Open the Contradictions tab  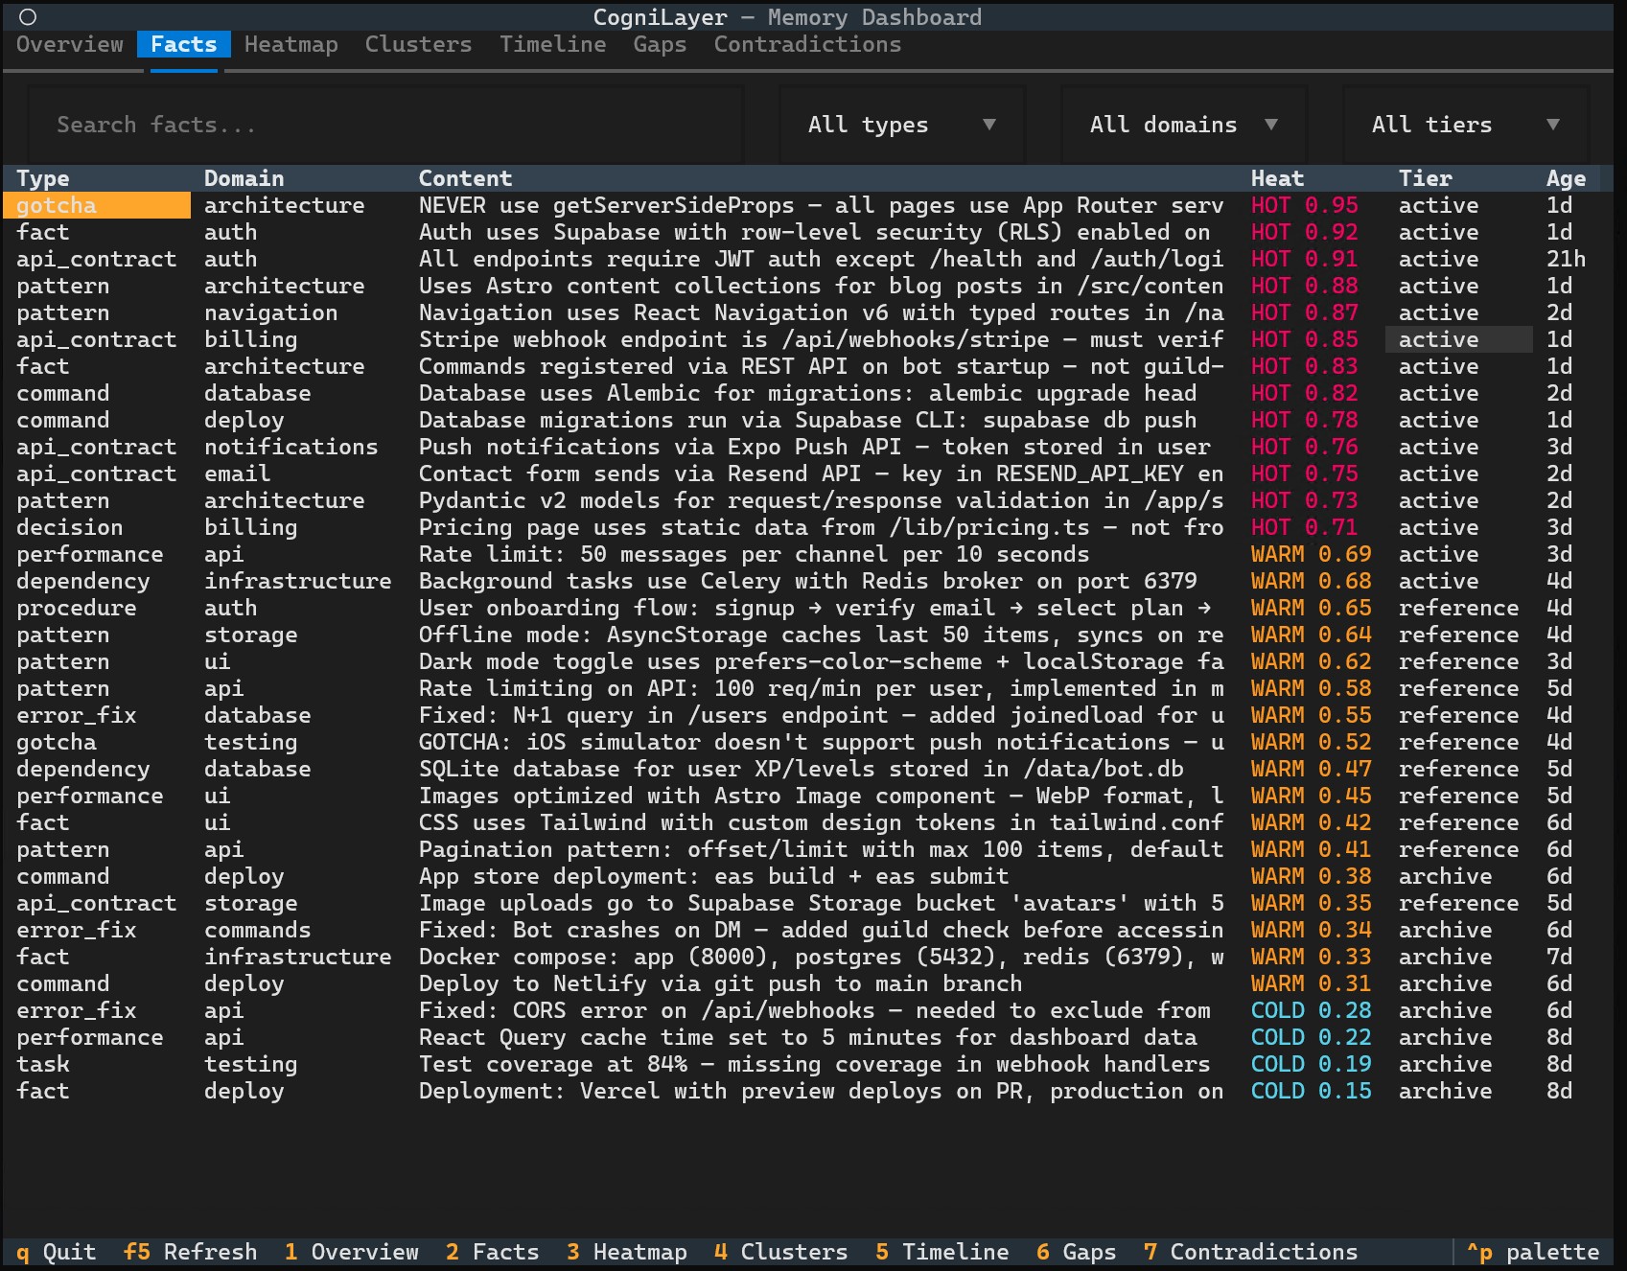808,44
